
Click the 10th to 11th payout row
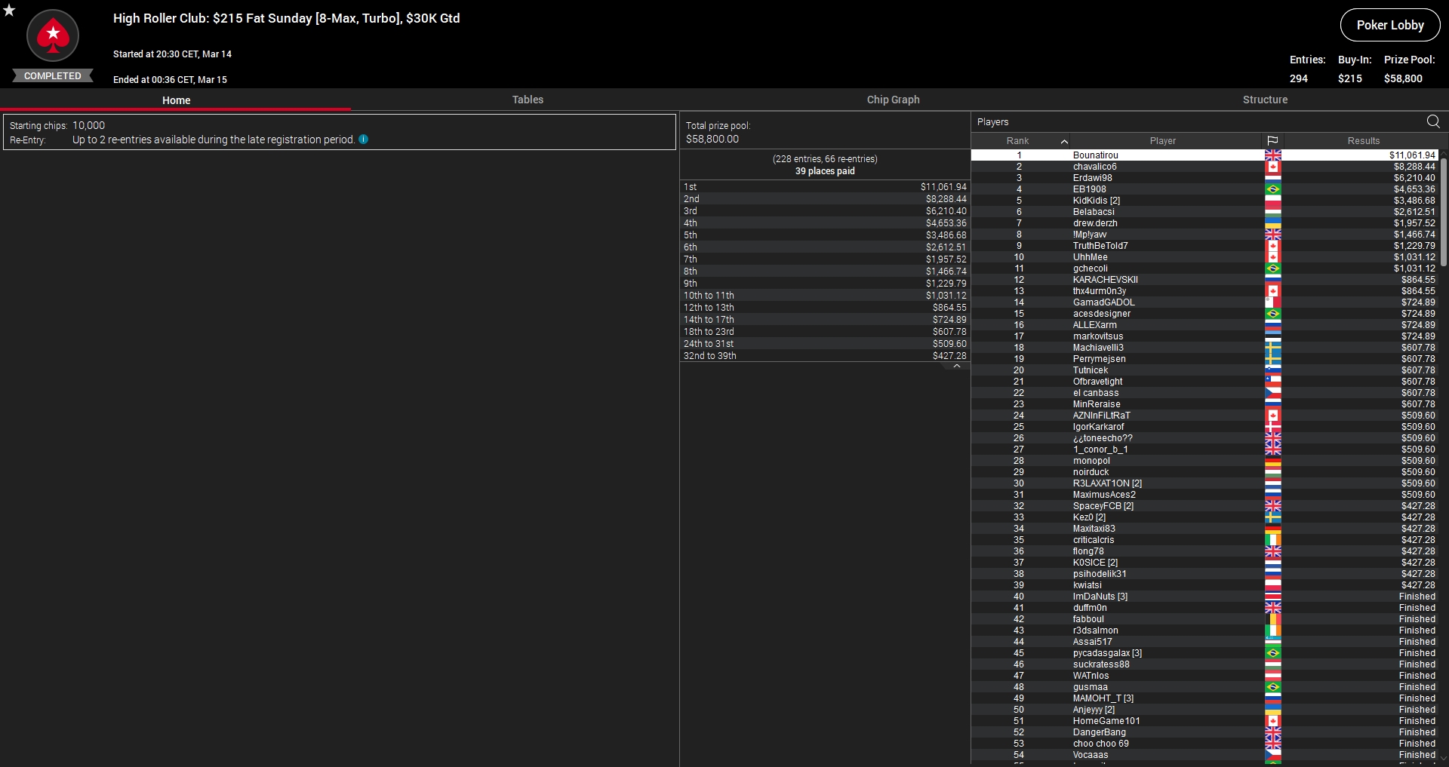tap(825, 296)
